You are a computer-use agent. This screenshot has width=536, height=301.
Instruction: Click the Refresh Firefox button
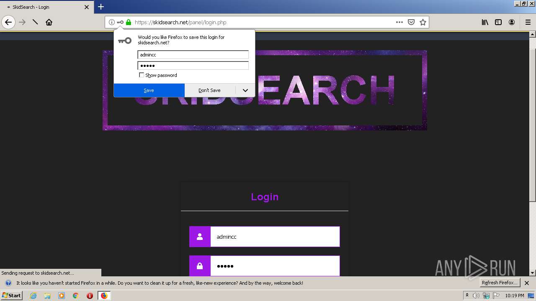[x=500, y=283]
